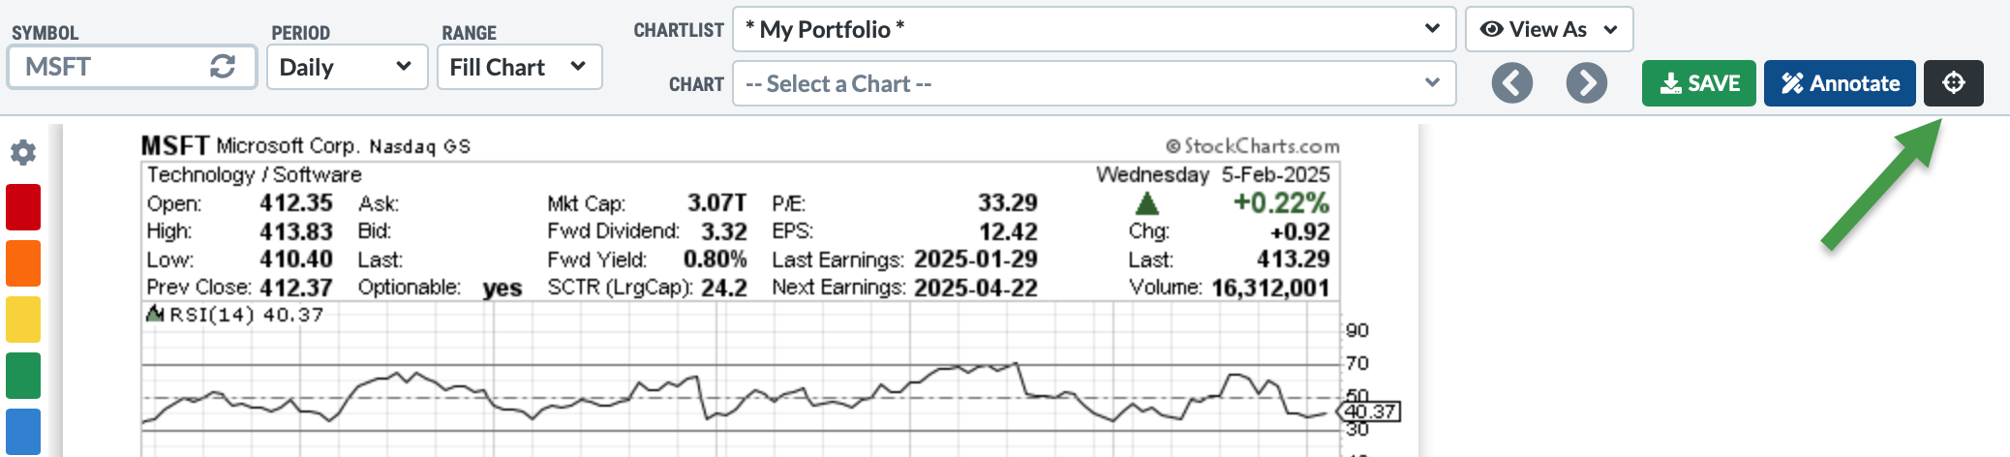2010x457 pixels.
Task: Click the eye icon in View As
Action: click(1492, 29)
